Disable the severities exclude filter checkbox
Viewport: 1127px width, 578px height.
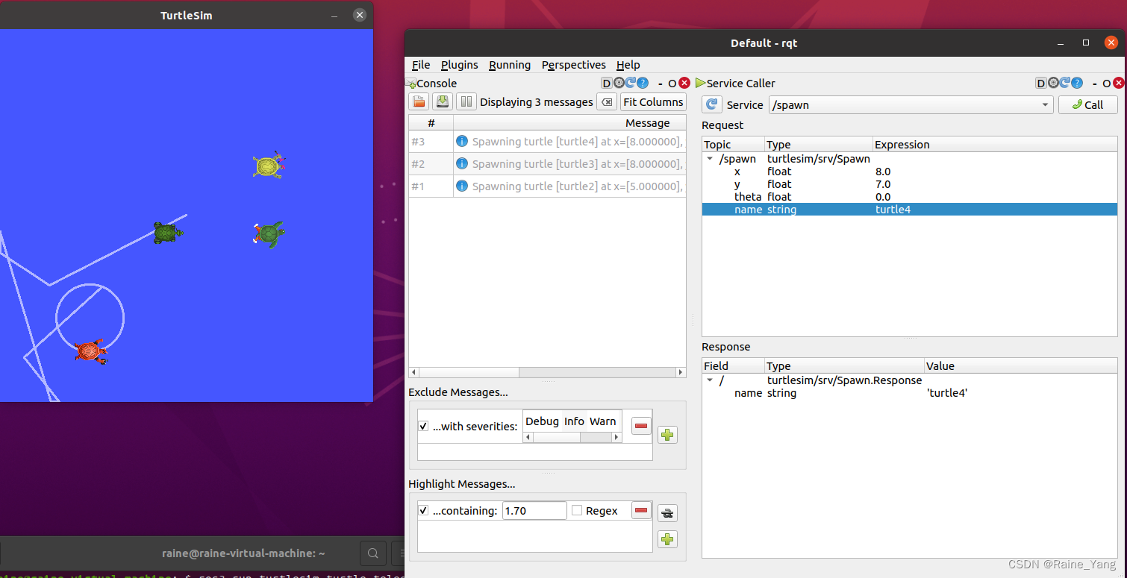click(423, 427)
